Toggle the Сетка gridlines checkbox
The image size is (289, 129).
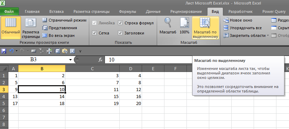pos(94,33)
